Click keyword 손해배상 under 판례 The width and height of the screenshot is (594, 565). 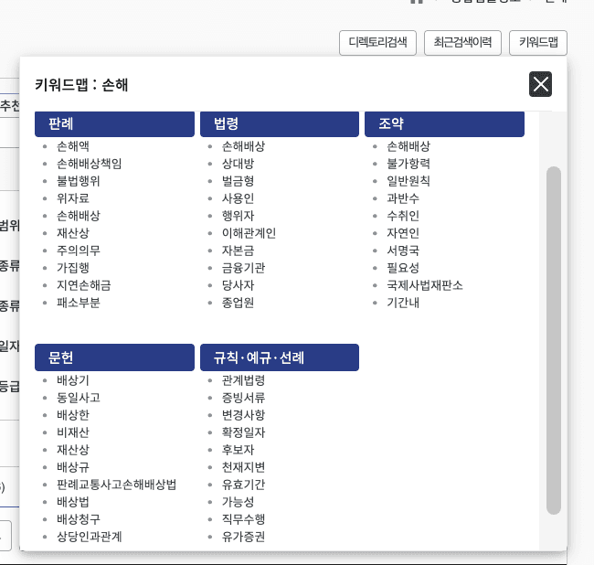79,216
